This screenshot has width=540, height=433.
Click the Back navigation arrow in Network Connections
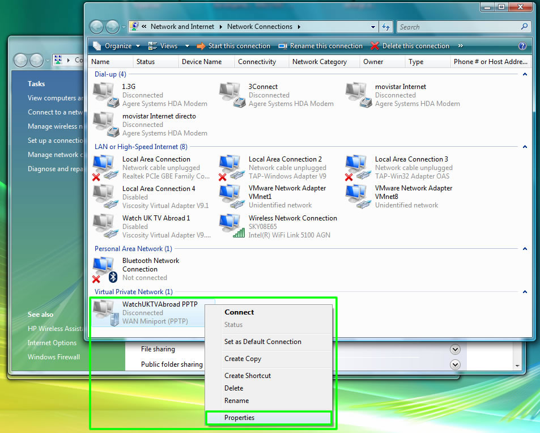96,27
